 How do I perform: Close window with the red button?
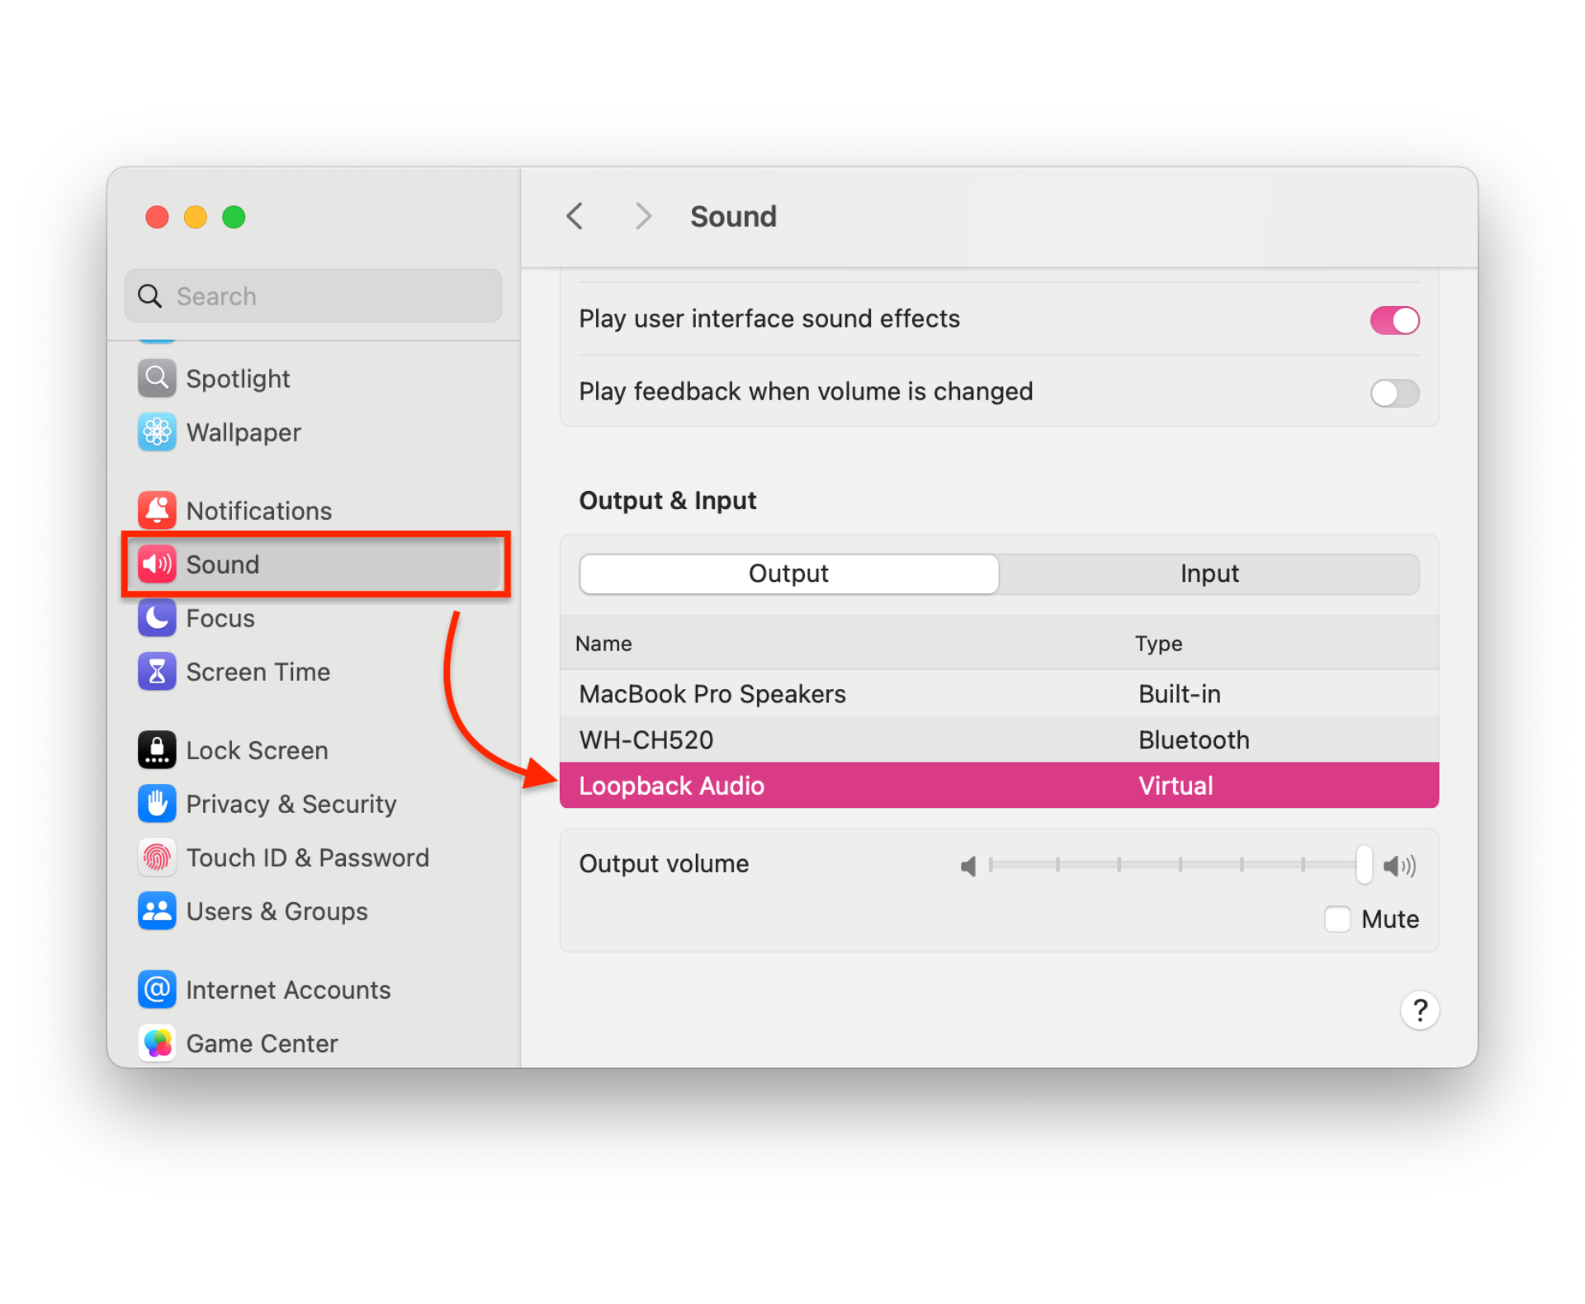tap(157, 217)
